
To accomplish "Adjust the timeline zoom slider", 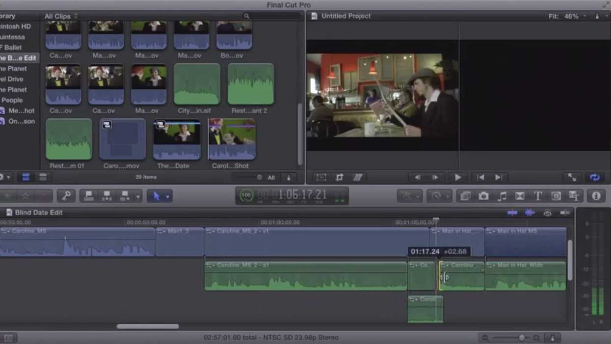I will [522, 338].
